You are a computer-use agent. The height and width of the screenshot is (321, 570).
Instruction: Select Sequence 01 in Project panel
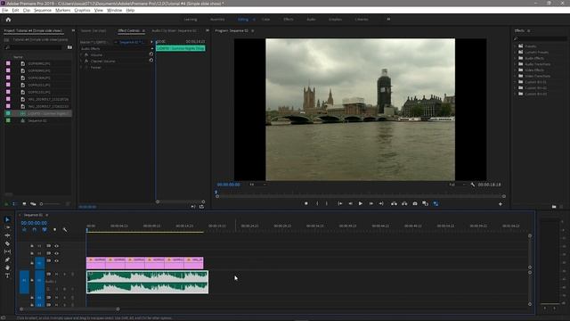[x=37, y=120]
